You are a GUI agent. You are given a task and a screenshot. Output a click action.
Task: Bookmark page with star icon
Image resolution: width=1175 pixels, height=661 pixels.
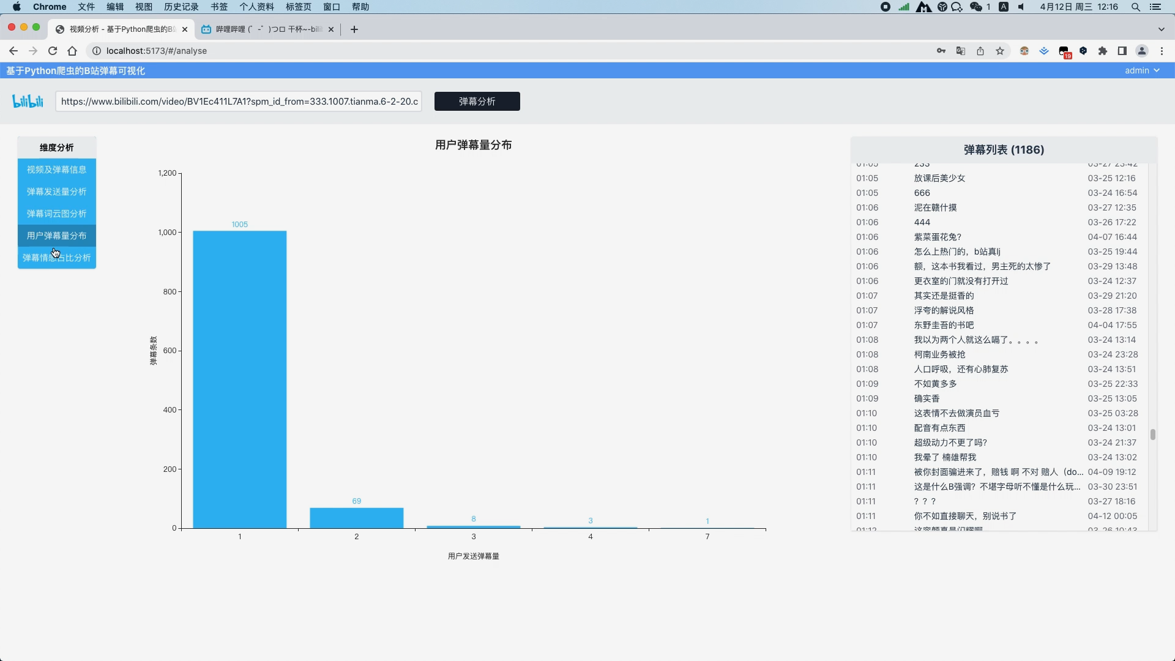pyautogui.click(x=1000, y=51)
